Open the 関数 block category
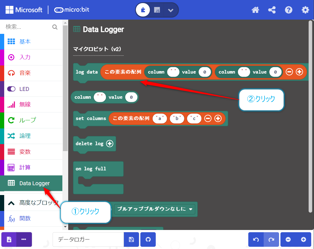 tap(31, 219)
